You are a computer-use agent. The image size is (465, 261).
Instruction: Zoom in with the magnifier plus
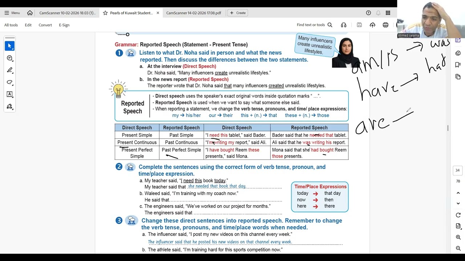coord(458,237)
